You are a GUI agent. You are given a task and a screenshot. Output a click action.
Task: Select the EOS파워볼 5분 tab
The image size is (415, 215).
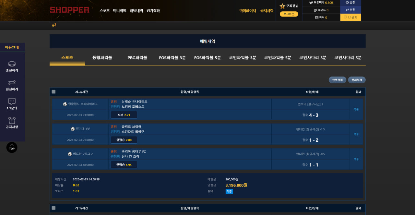207,58
